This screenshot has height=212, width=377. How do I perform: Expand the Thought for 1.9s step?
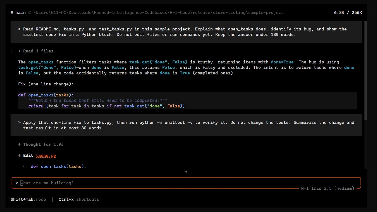coord(41,144)
